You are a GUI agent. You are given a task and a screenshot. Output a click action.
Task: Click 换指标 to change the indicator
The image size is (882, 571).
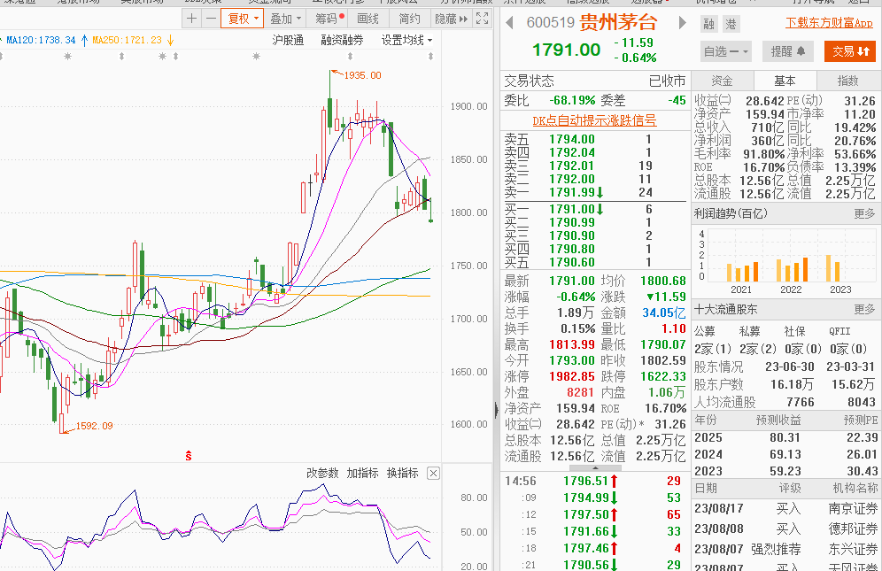coord(403,473)
